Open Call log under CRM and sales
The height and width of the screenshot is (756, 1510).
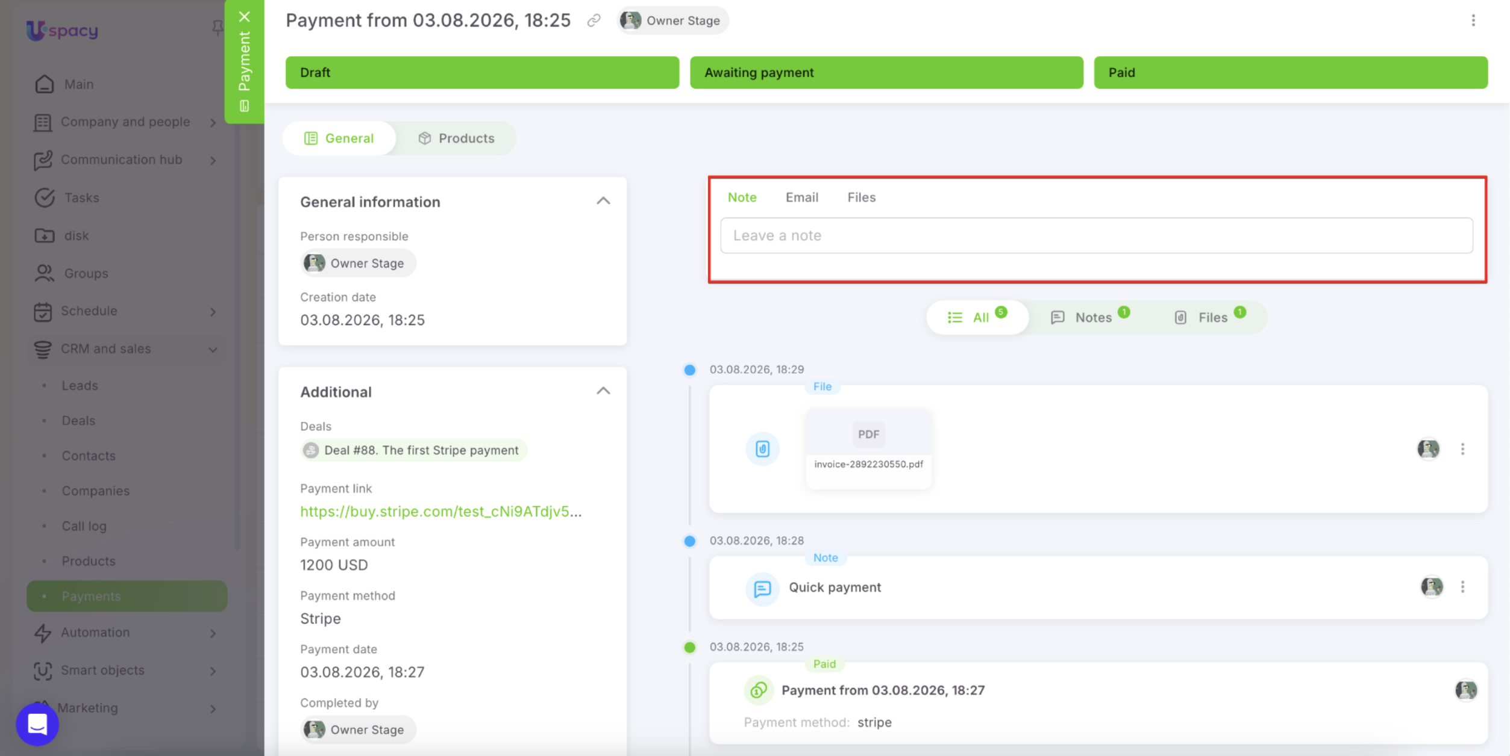(84, 526)
